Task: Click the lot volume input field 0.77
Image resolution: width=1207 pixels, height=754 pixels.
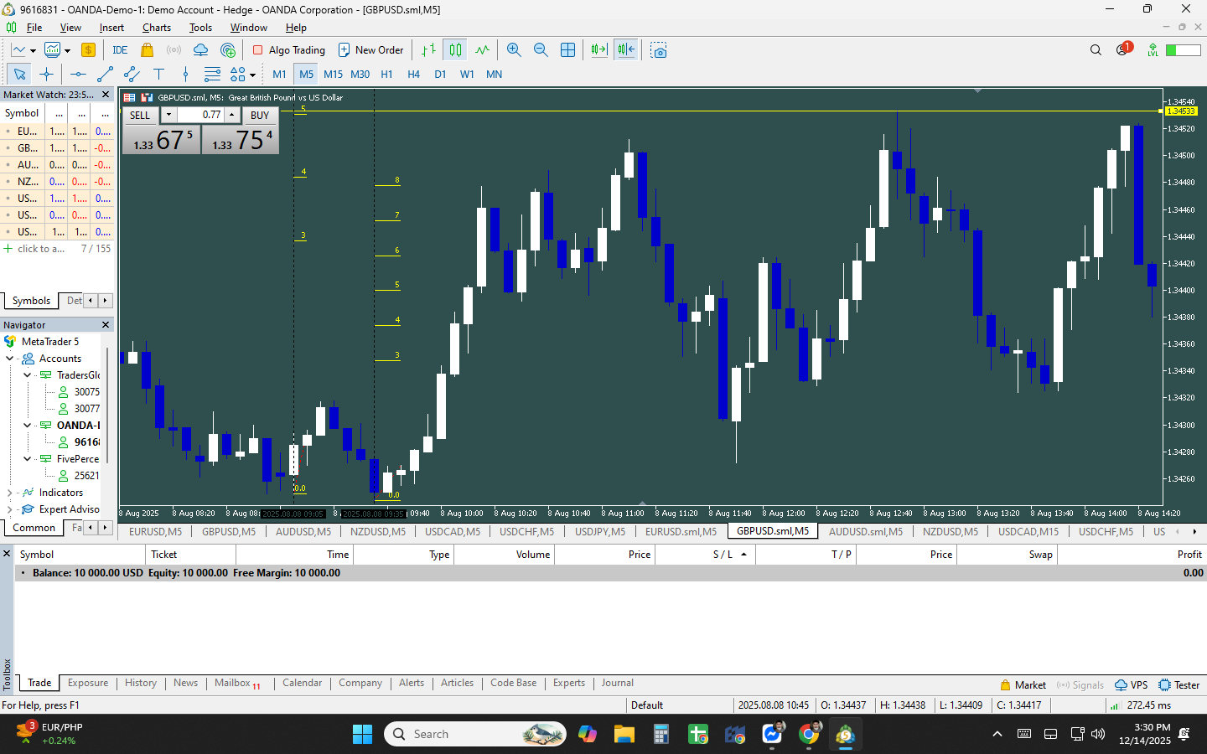Action: tap(200, 115)
